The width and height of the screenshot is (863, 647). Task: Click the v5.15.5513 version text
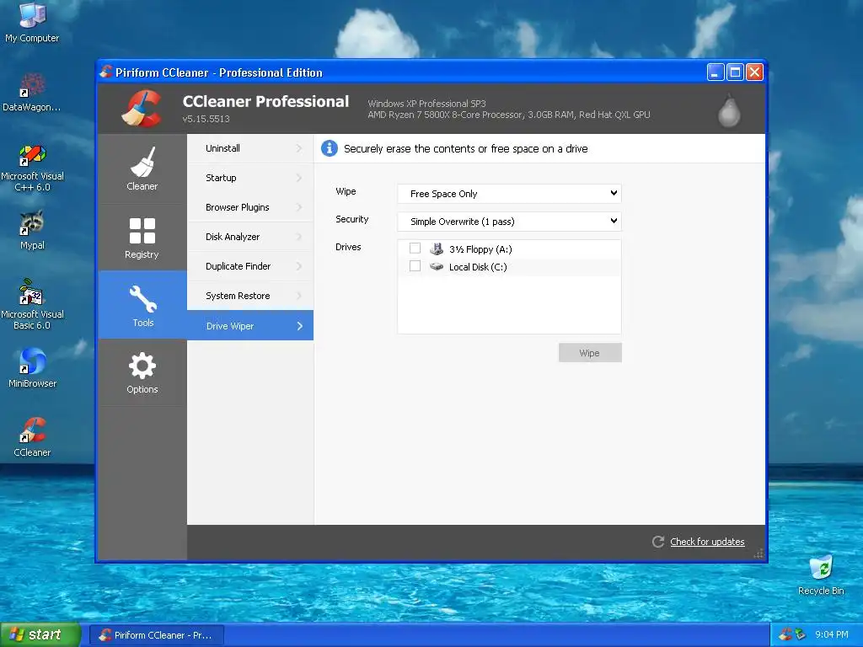point(206,119)
